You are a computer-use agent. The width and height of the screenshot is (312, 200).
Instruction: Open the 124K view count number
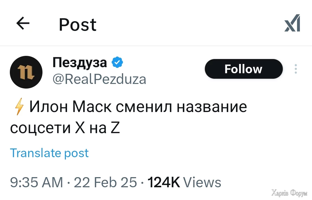[x=164, y=182]
